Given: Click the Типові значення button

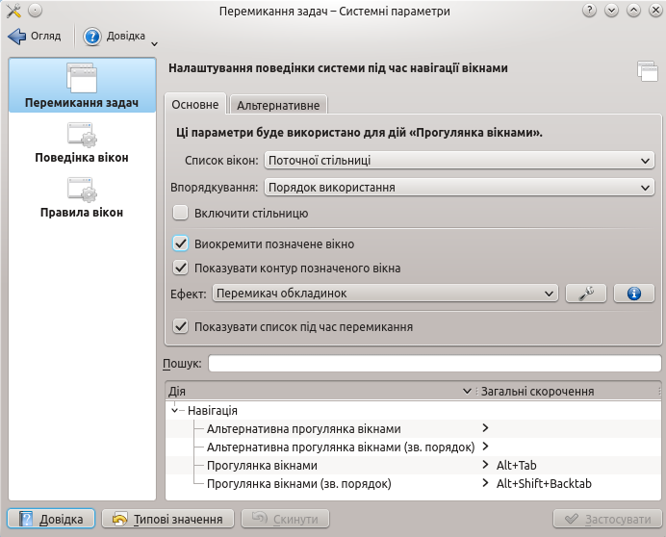Looking at the screenshot, I should (x=168, y=519).
